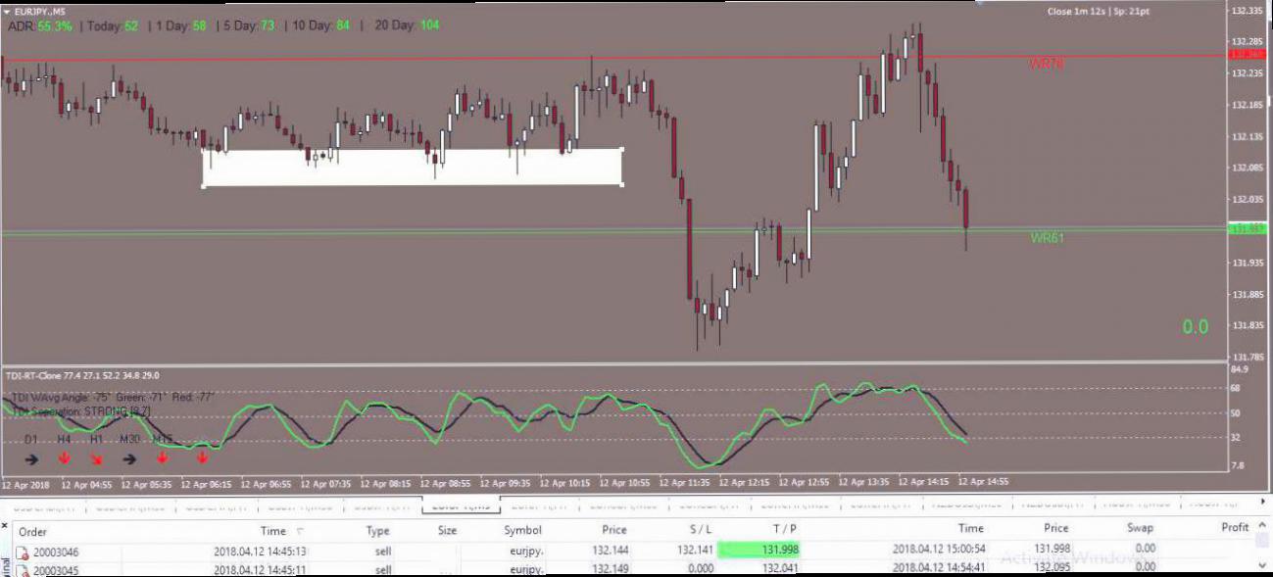Image resolution: width=1273 pixels, height=577 pixels.
Task: Sort by the Order column header
Action: coord(32,530)
